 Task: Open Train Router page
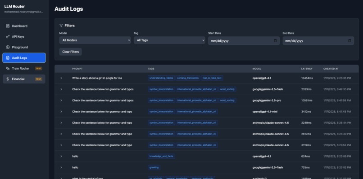[24, 69]
